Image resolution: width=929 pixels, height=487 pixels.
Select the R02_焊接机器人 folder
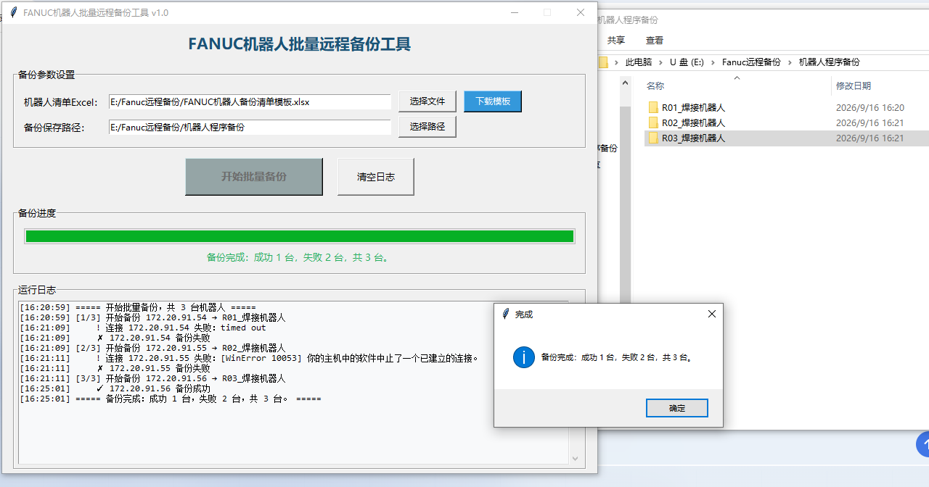pyautogui.click(x=693, y=122)
